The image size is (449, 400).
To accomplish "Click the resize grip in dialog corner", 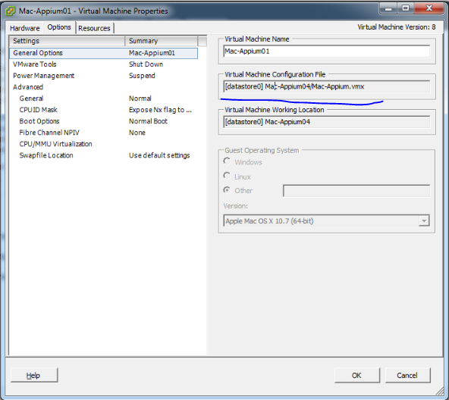I will (x=440, y=391).
